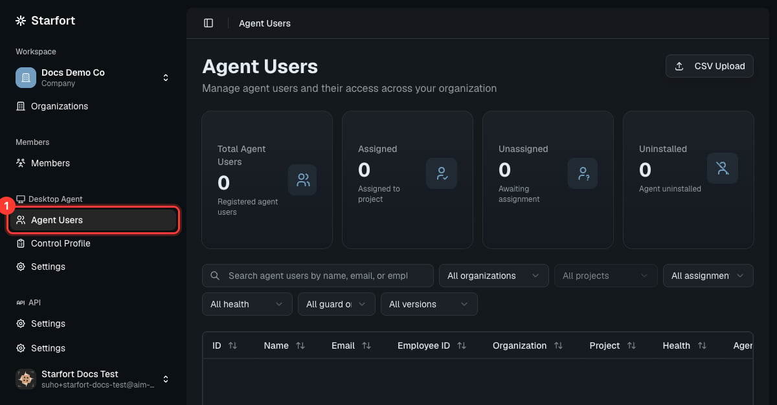
Task: Click the Members people icon in sidebar
Action: (21, 163)
